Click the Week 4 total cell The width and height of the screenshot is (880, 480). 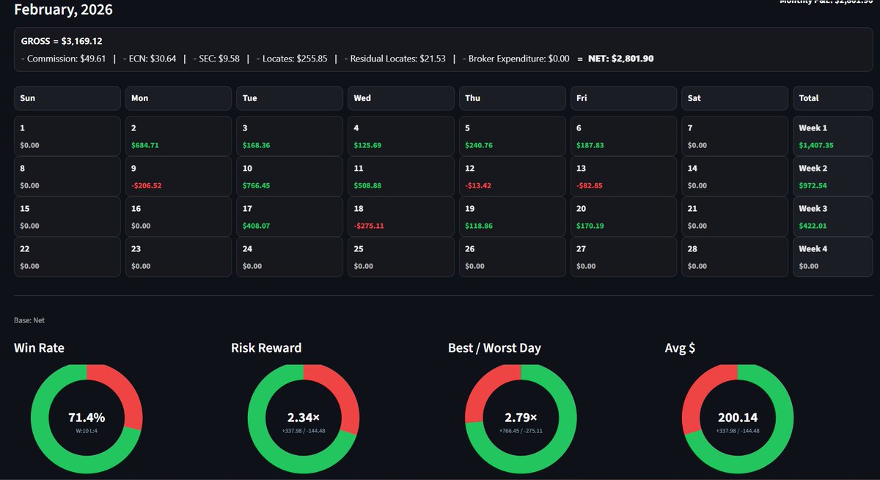pos(835,256)
